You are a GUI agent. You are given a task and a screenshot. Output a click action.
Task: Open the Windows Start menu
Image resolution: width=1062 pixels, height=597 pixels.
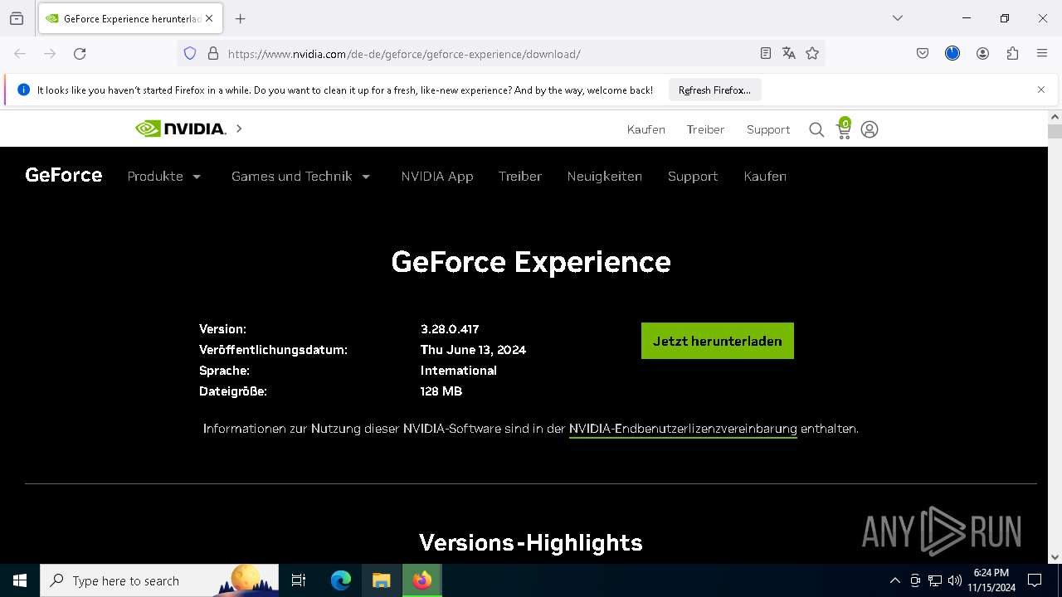[20, 580]
